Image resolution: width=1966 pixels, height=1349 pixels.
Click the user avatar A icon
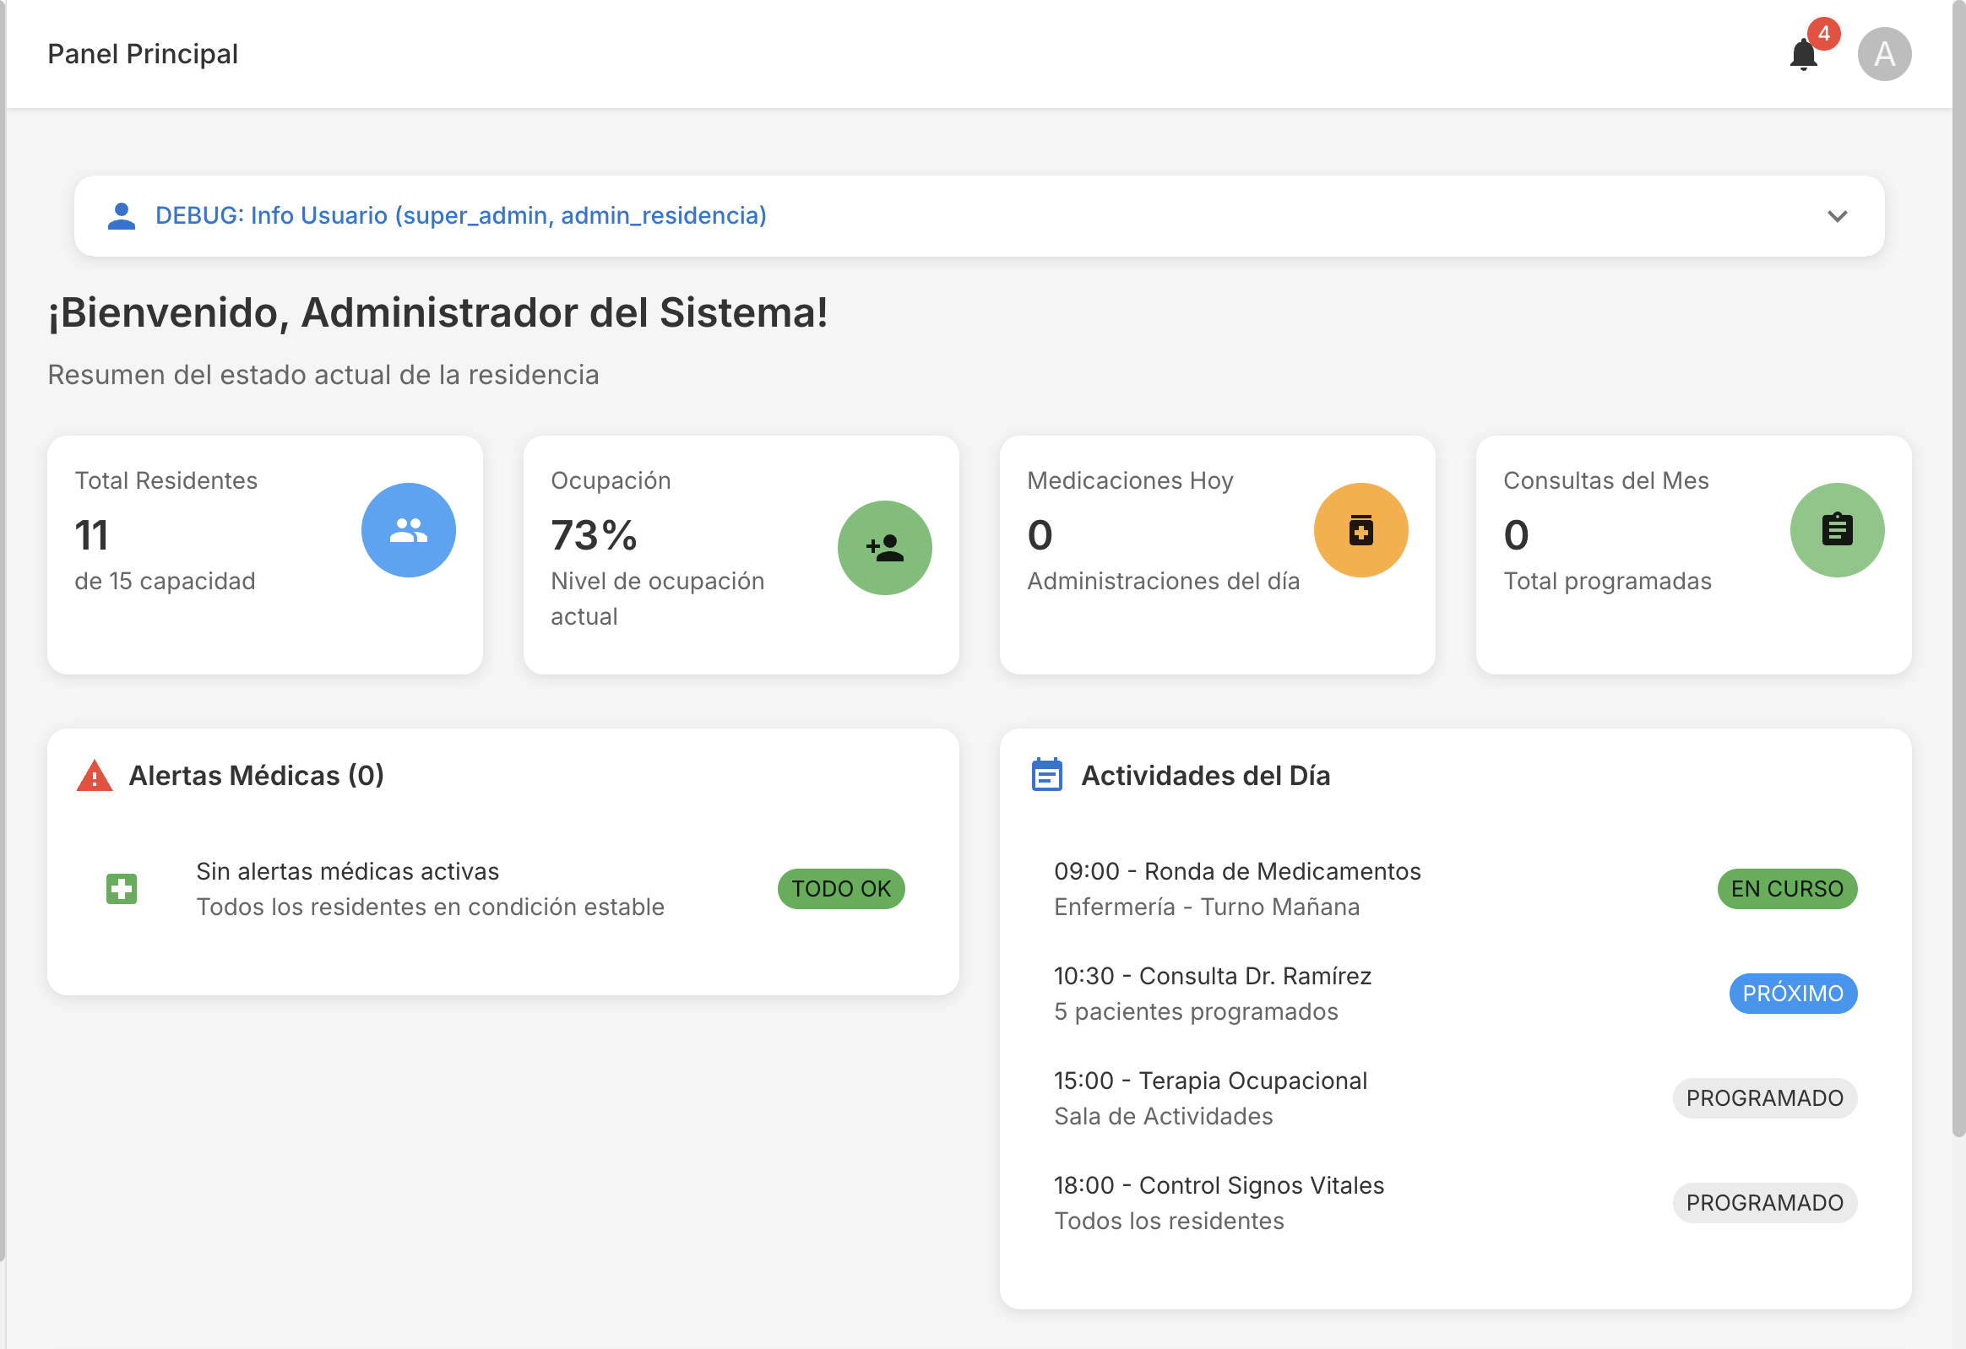point(1883,54)
